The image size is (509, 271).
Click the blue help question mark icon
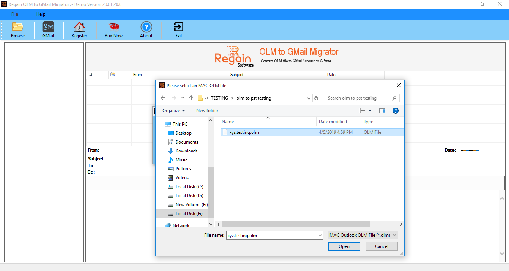click(x=395, y=110)
